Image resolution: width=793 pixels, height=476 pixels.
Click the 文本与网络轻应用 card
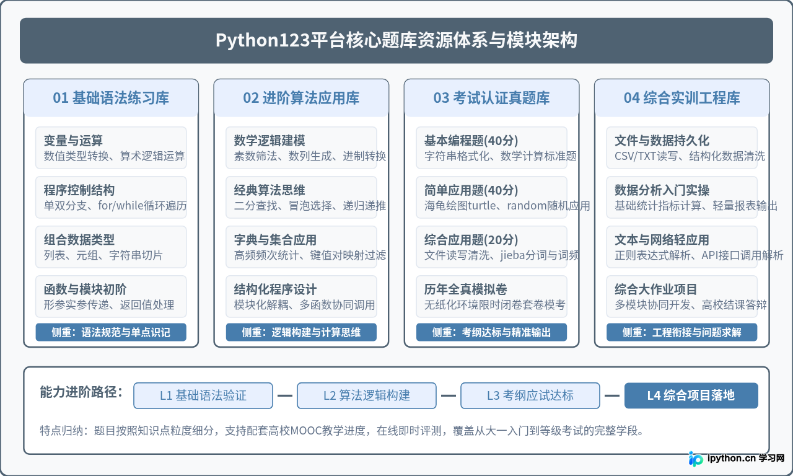pos(682,247)
